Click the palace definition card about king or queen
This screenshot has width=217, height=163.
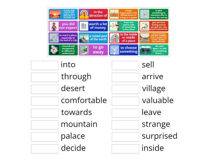click(124, 14)
